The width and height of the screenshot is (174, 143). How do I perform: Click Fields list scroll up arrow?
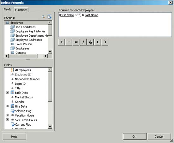click(x=50, y=70)
